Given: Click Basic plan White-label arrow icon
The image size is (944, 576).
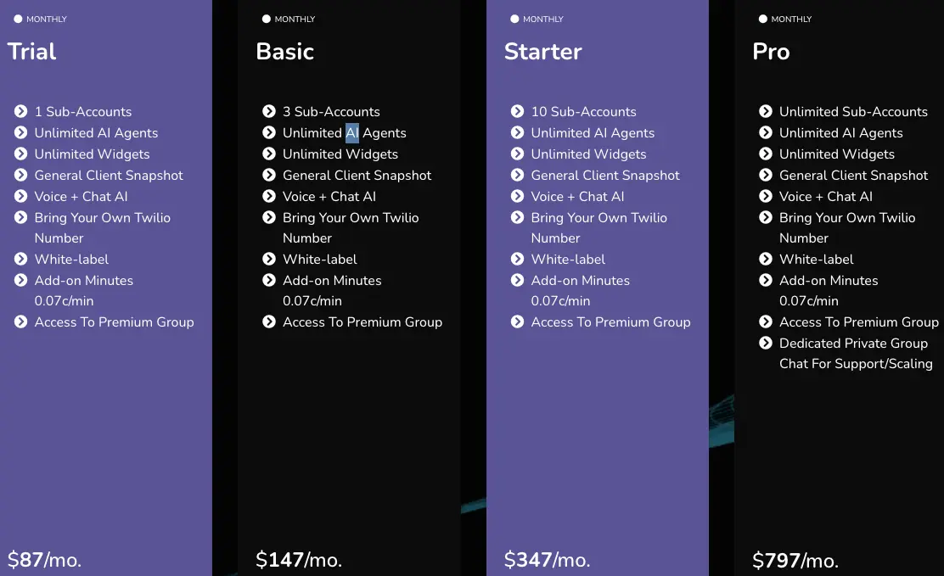Looking at the screenshot, I should 269,259.
